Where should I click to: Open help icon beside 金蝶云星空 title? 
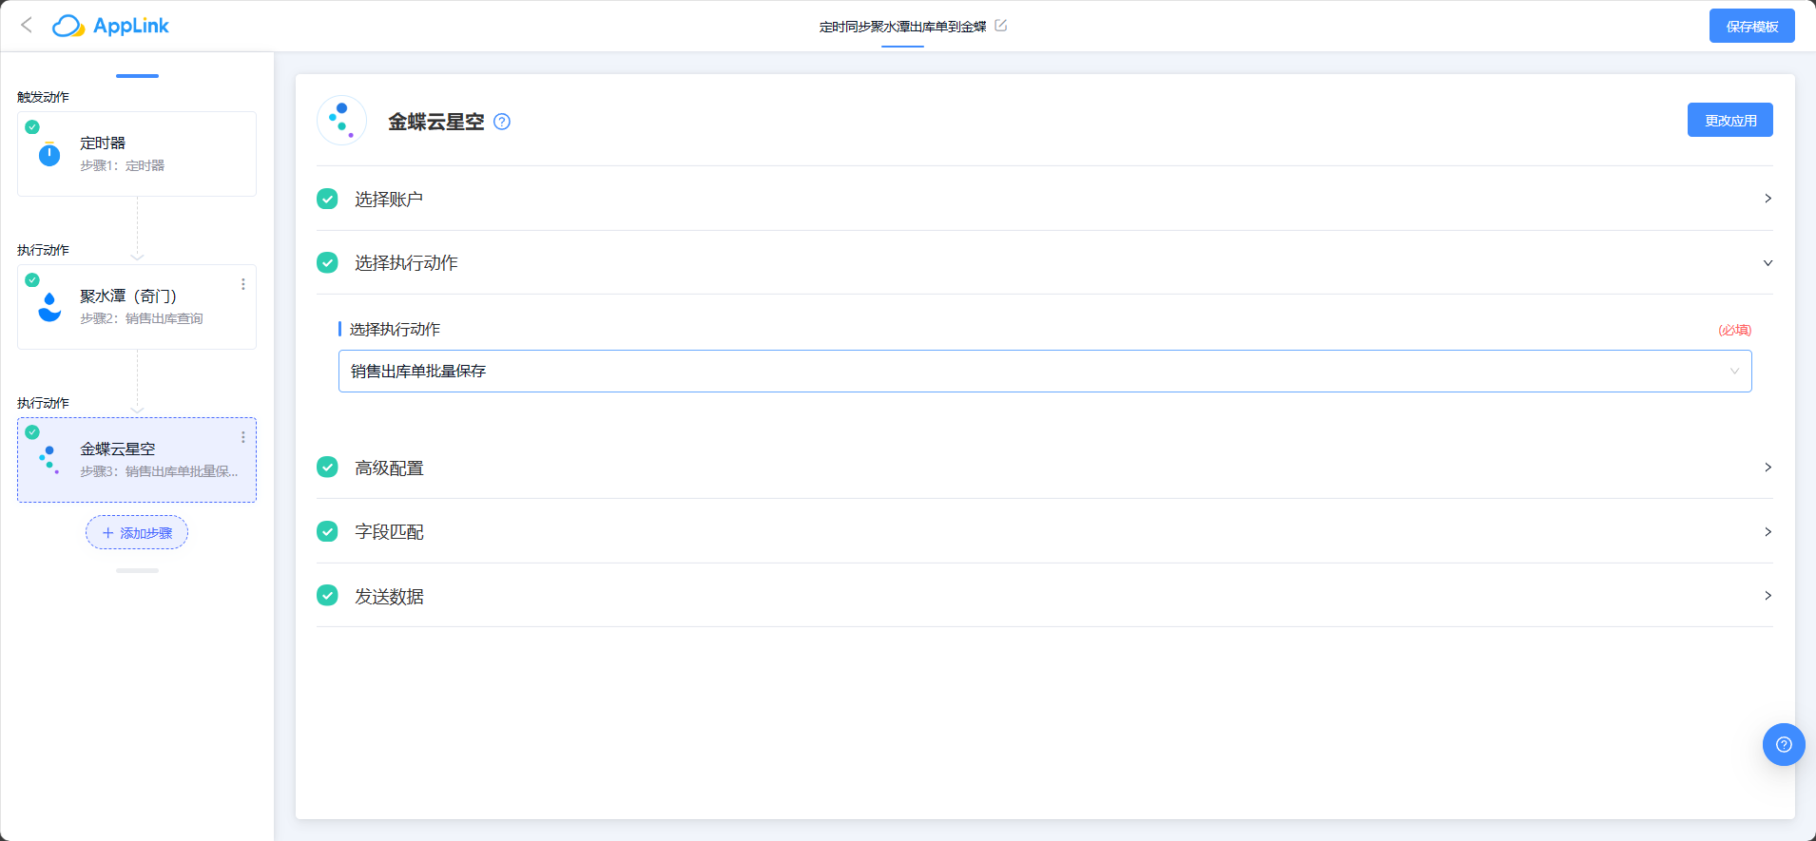502,122
